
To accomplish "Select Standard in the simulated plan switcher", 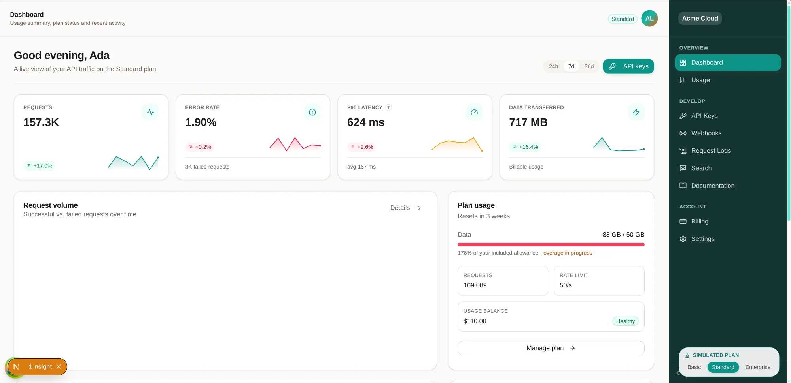I will point(723,367).
